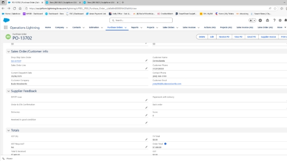287x161 pixels.
Task: Edit the Drop Ship Sales Order field
Action: coord(146,60)
